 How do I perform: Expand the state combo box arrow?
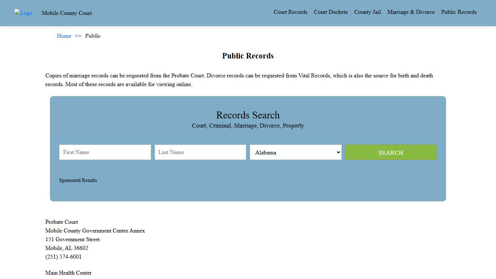337,152
